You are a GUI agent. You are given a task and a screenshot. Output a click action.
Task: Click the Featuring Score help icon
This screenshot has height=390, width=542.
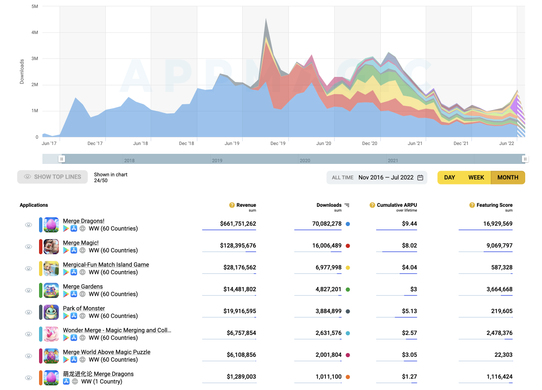[472, 205]
